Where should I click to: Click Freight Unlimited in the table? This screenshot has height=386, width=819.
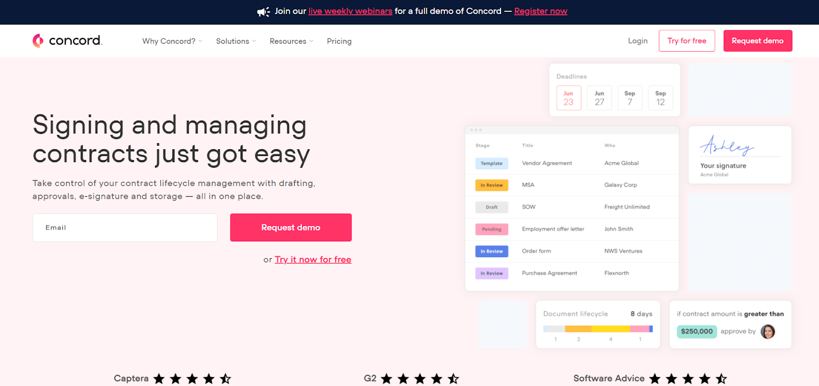(627, 207)
